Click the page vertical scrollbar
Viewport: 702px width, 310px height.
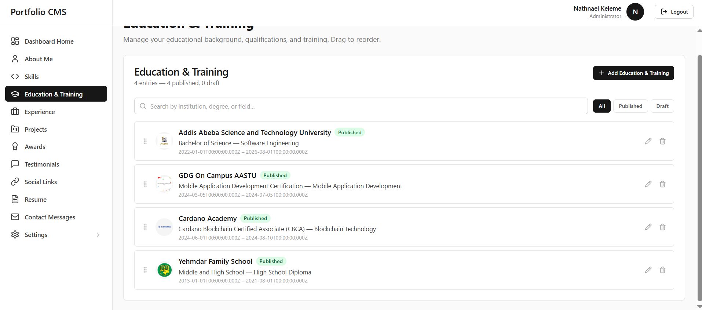[x=699, y=178]
